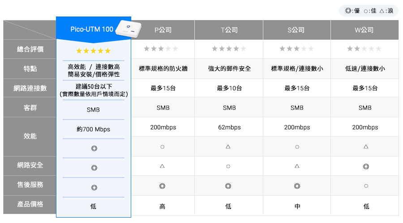The image size is (403, 223).
Task: Click the 總合評價 row label
Action: click(30, 49)
